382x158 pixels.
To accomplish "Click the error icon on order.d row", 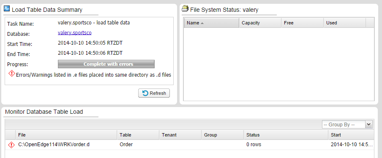I will (11, 145).
